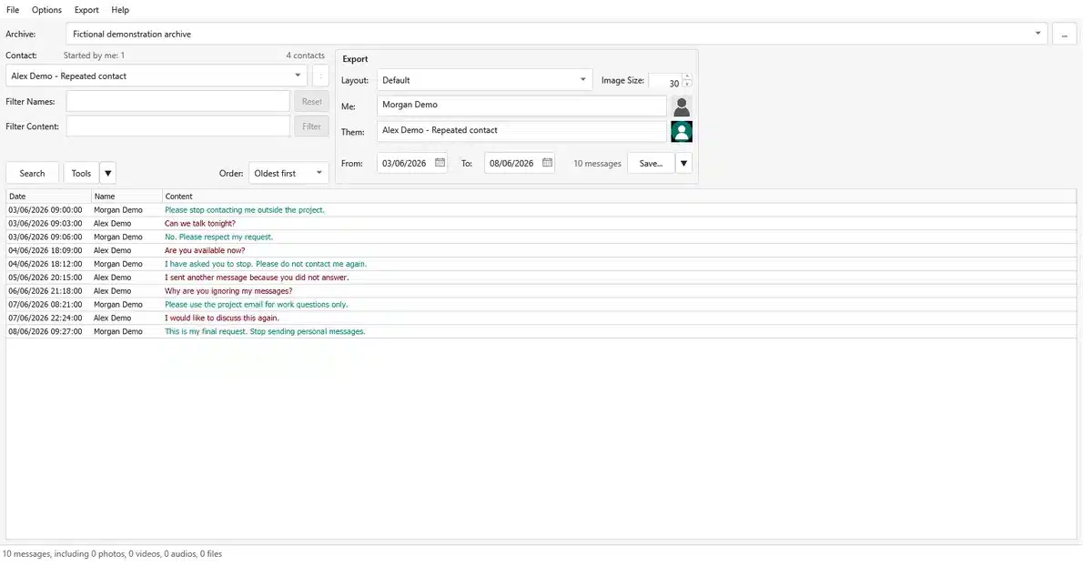Expand the Tools button arrow menu
1092x566 pixels.
(107, 173)
